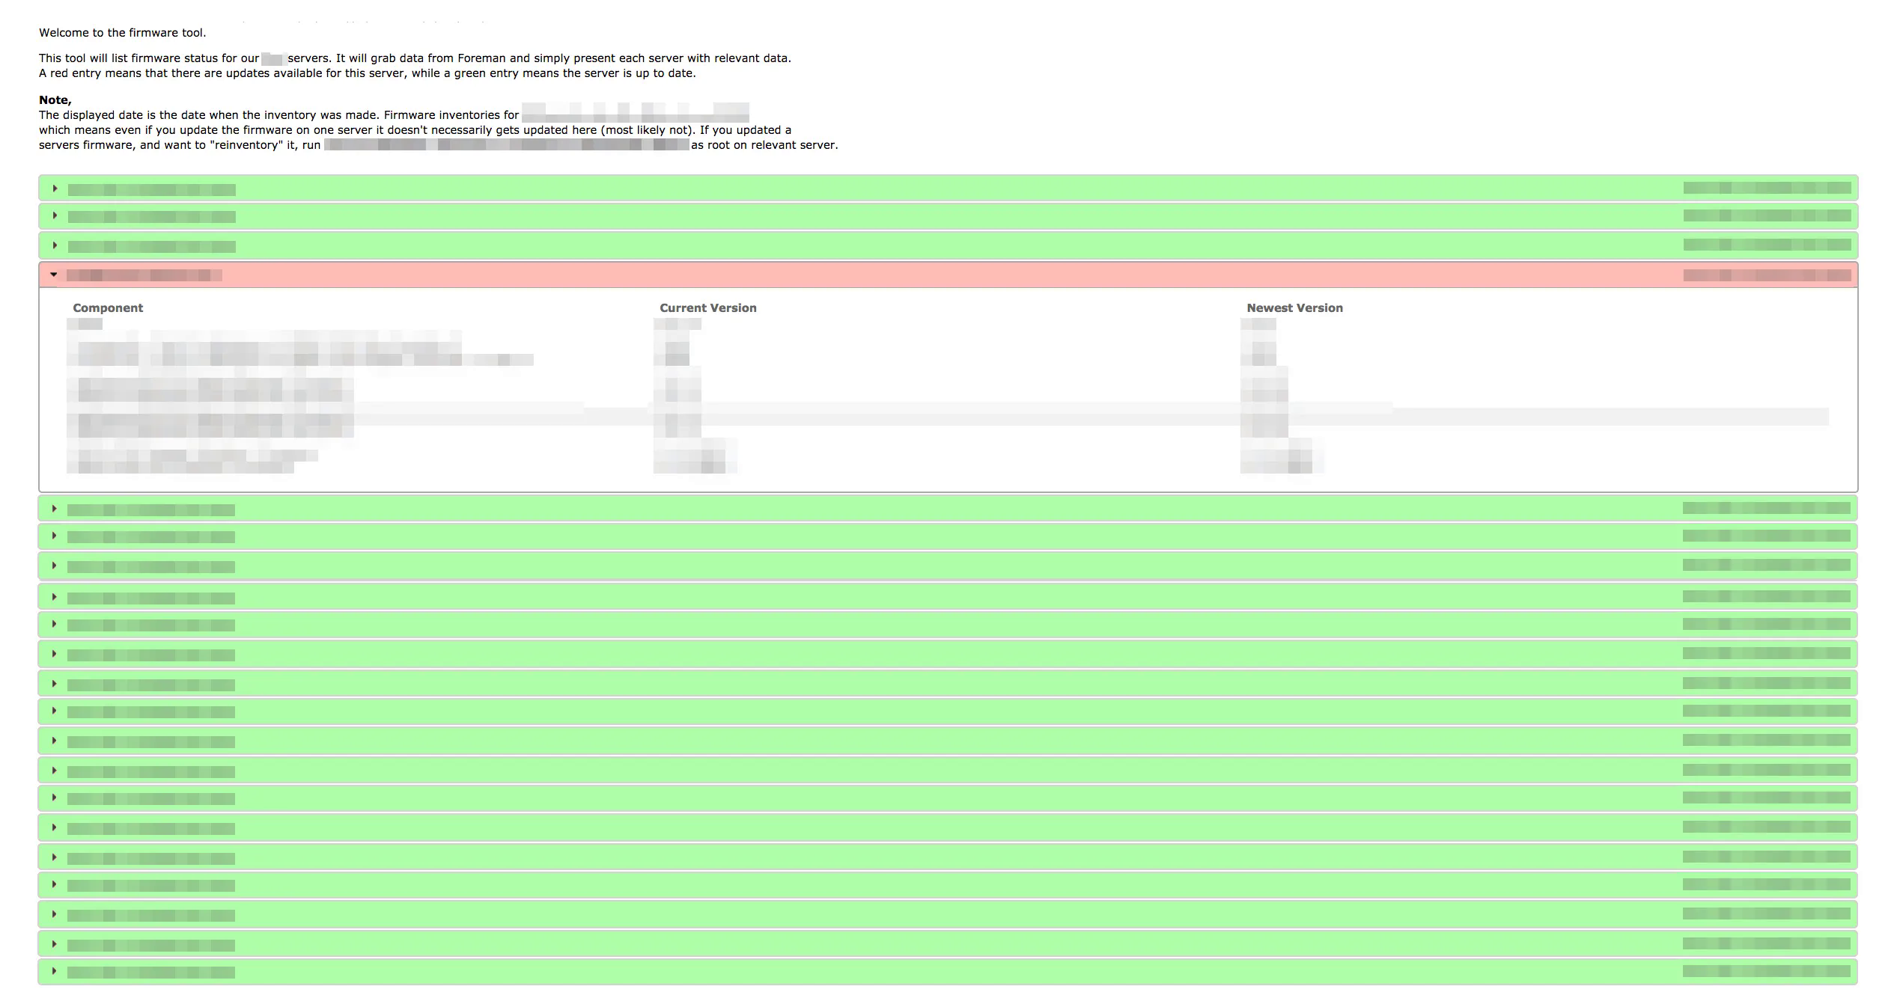
Task: Expand second-to-last green server row arrow
Action: (54, 944)
